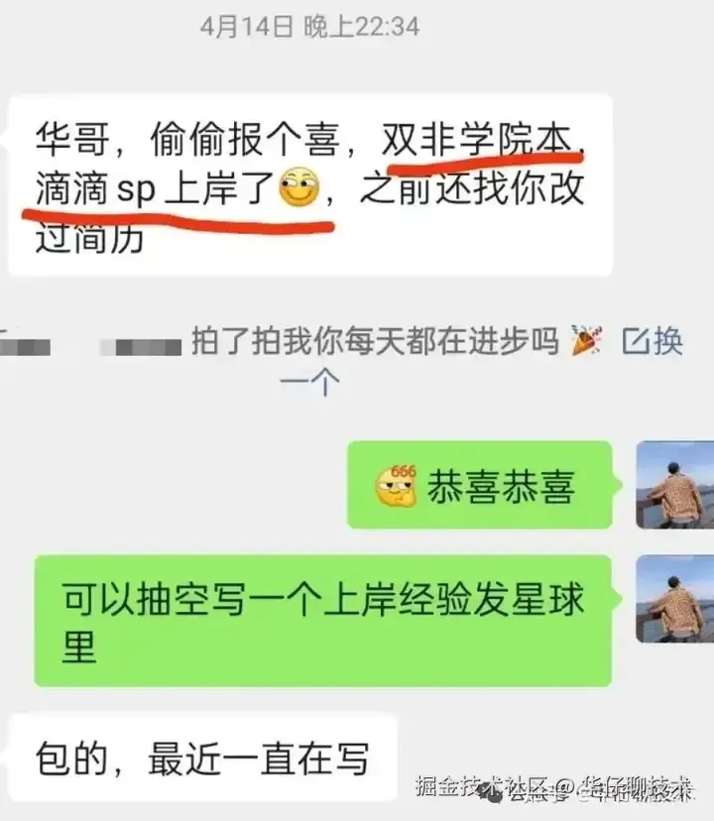Click the 4月14日 晚上22:34 timestamp
Screen dimensions: 714x821
[x=309, y=26]
